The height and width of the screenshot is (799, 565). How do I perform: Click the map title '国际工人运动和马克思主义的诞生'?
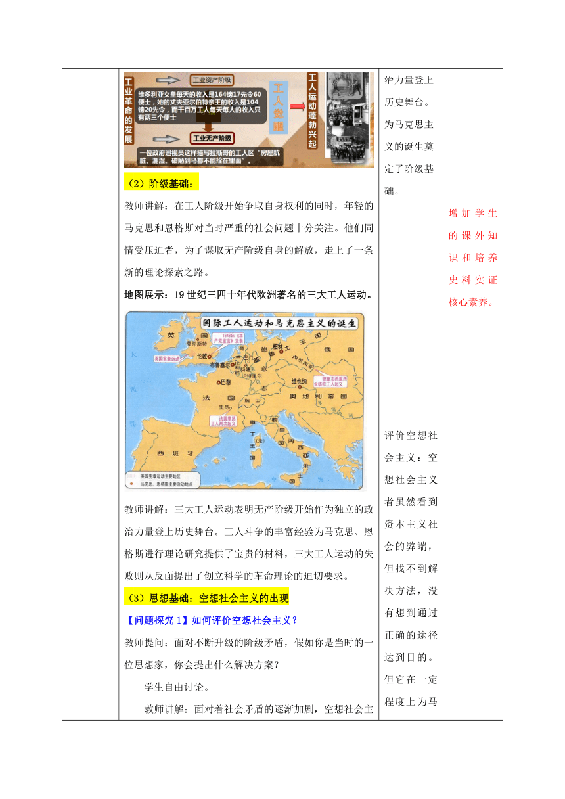click(280, 323)
